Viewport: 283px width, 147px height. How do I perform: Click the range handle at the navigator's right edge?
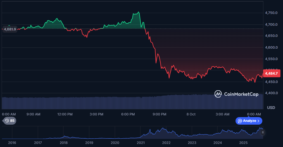pos(263,132)
